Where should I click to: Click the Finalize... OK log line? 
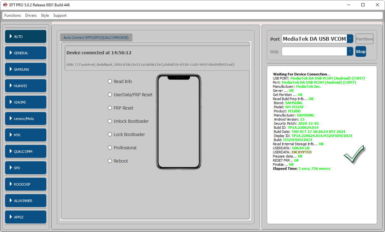click(x=283, y=164)
